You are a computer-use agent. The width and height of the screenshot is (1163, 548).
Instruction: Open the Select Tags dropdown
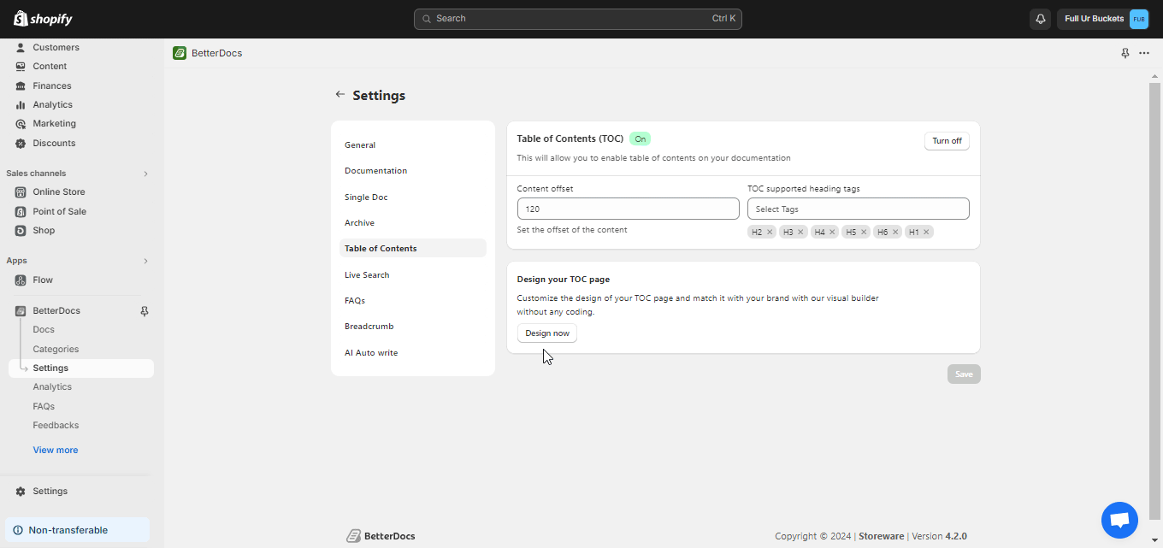click(x=858, y=208)
